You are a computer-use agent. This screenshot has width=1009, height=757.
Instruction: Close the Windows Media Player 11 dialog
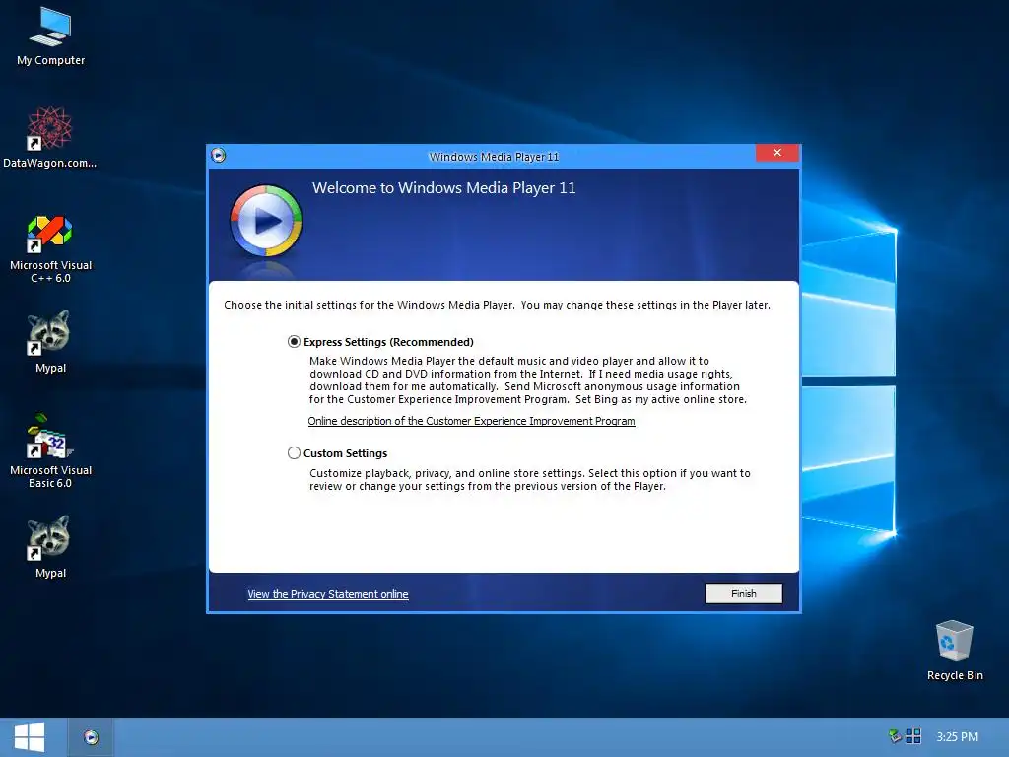coord(777,153)
